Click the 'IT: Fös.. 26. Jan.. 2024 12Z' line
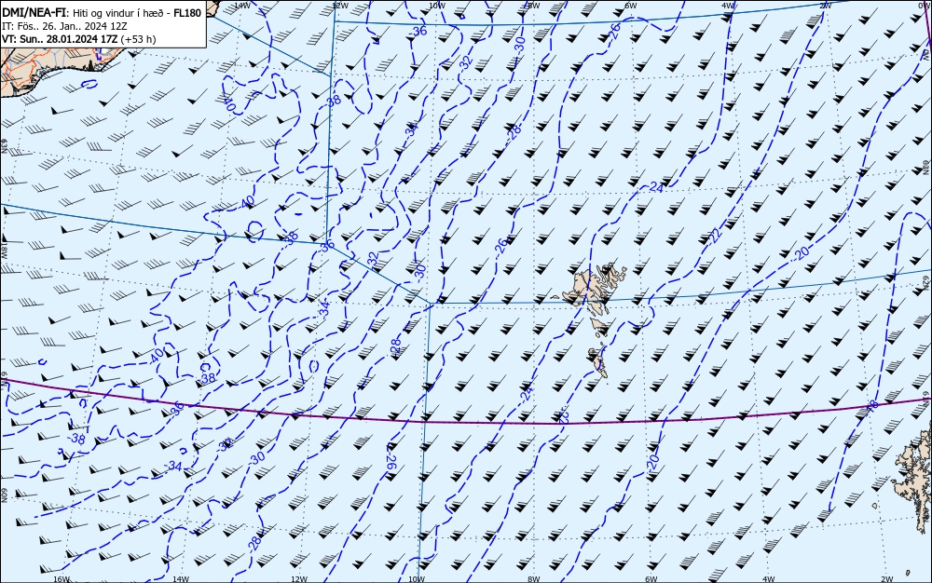Screen dimensions: 932x583 click(64, 26)
